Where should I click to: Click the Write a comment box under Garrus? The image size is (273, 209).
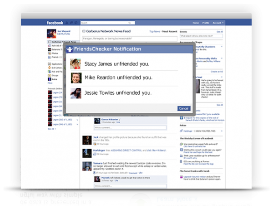tap(130, 128)
